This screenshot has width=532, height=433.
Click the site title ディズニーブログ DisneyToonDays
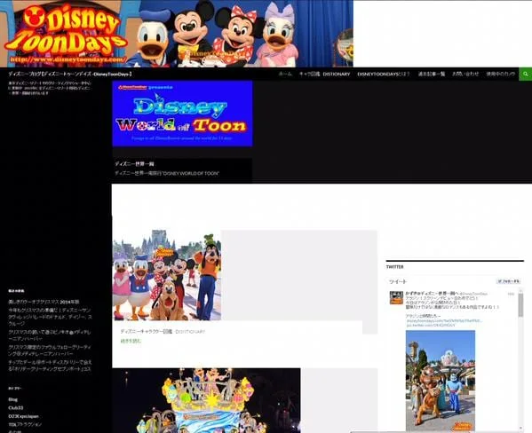[x=70, y=74]
